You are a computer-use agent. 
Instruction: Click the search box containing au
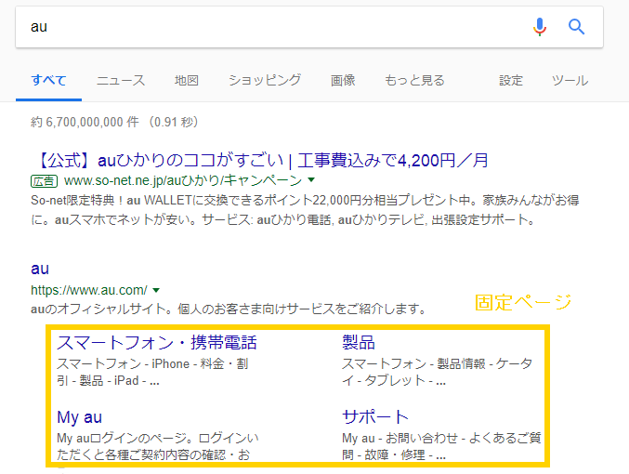[308, 27]
